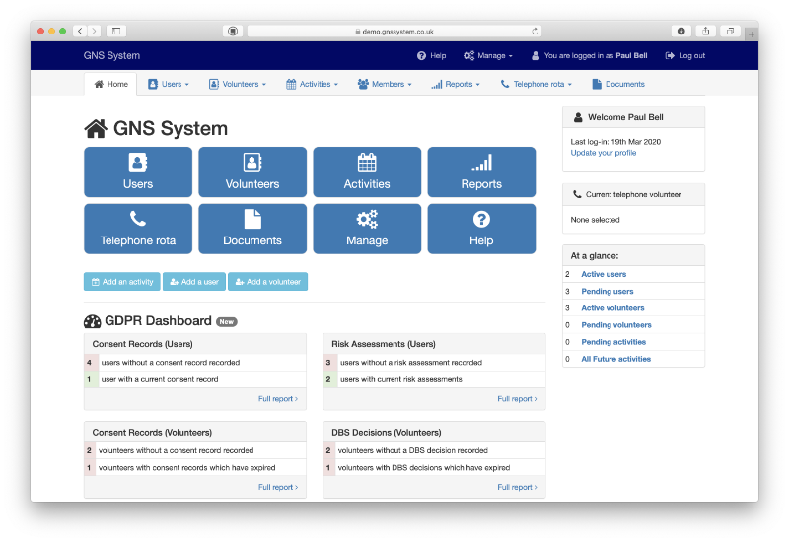The image size is (789, 542).
Task: Open the Pending volunteers link
Action: 616,325
